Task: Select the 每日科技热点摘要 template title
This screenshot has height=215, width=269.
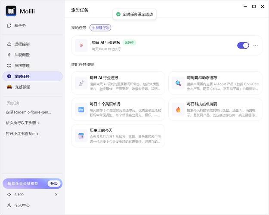Action: pyautogui.click(x=202, y=104)
